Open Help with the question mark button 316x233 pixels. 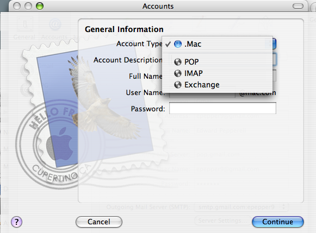tap(16, 222)
